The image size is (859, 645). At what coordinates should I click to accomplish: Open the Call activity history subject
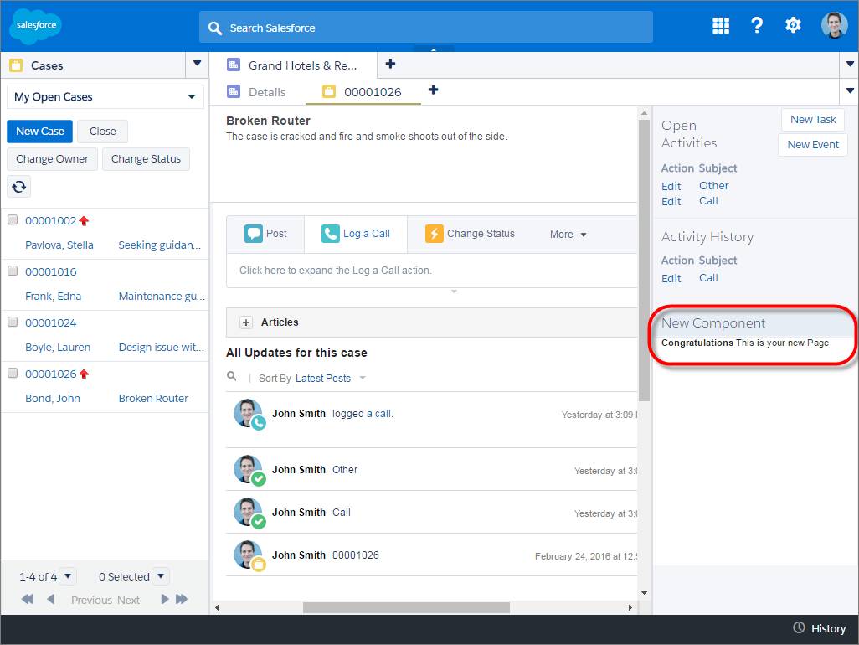(x=707, y=278)
